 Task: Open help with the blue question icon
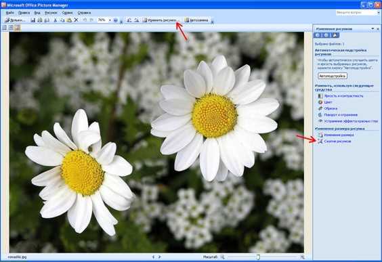point(116,20)
